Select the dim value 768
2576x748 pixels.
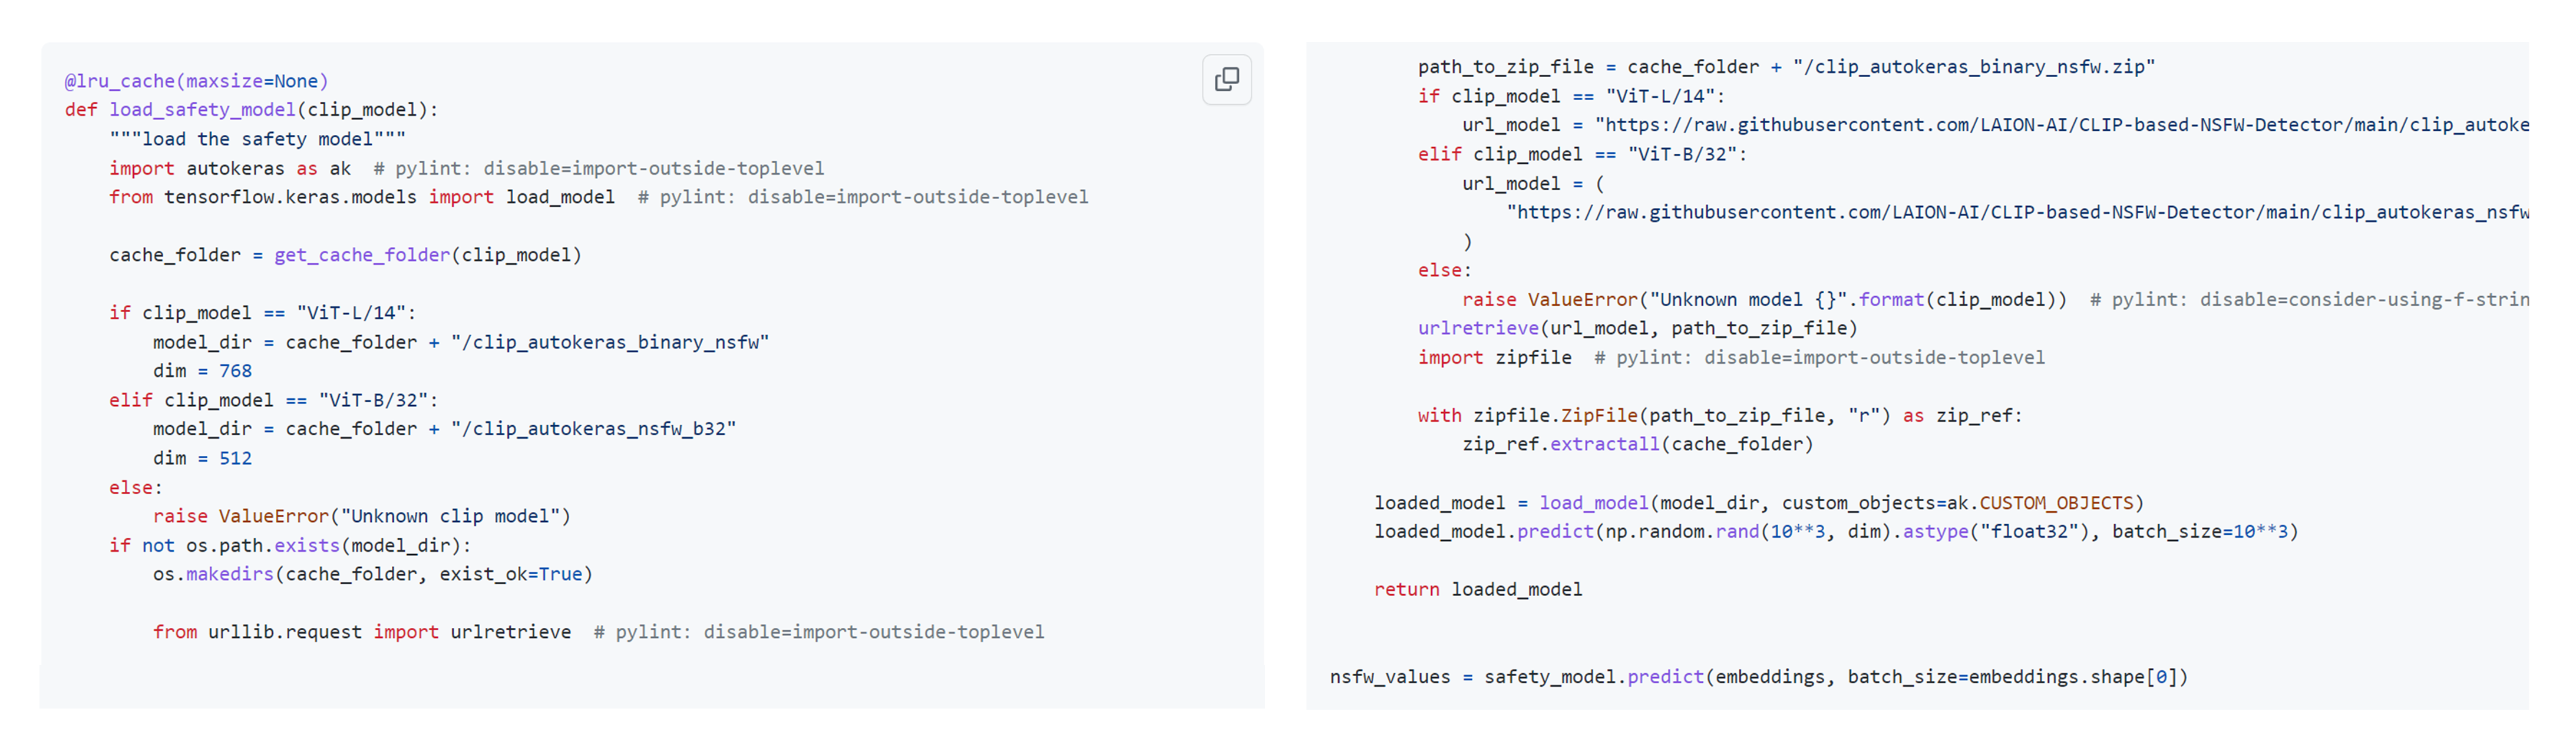pos(236,371)
